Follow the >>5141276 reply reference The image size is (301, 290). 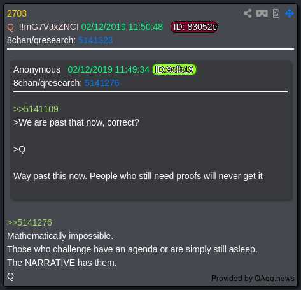(x=29, y=222)
